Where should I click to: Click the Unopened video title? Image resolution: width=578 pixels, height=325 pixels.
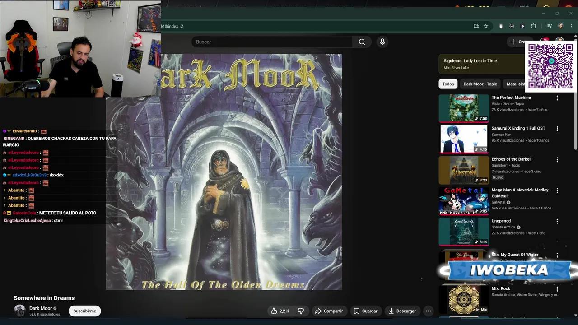point(501,221)
